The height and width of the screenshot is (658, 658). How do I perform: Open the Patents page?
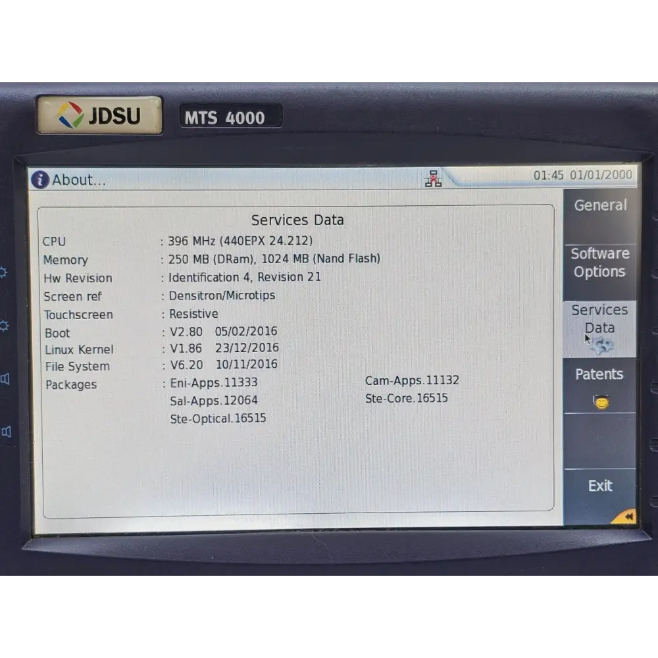[599, 385]
